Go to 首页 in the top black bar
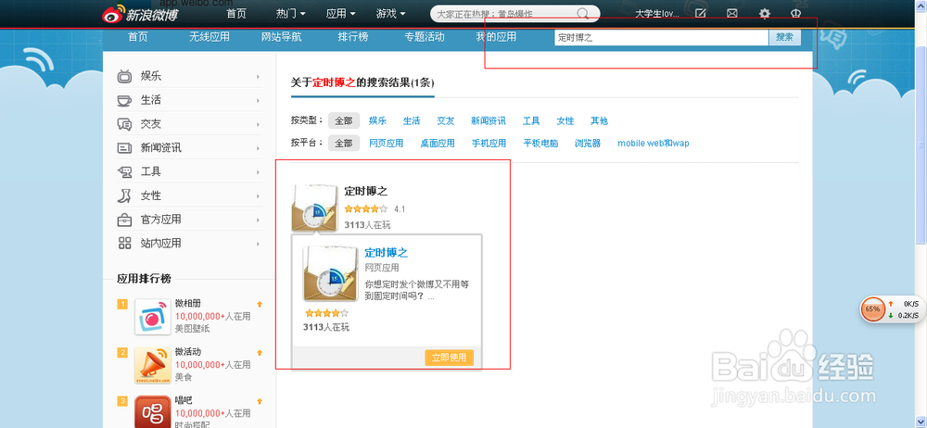The image size is (927, 428). click(236, 13)
